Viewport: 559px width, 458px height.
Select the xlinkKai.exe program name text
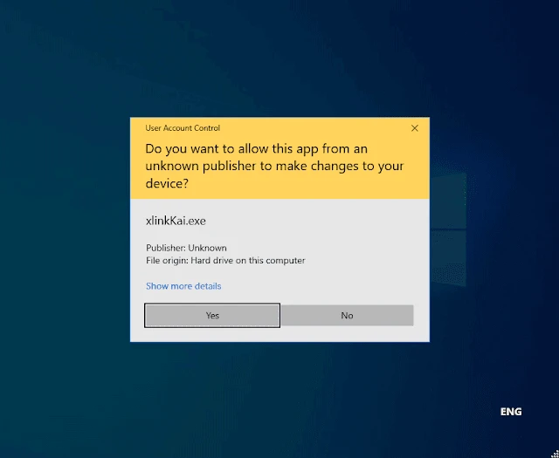[x=176, y=221]
